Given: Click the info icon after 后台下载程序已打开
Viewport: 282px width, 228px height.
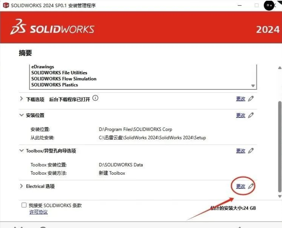Looking at the screenshot, I should click(x=95, y=98).
